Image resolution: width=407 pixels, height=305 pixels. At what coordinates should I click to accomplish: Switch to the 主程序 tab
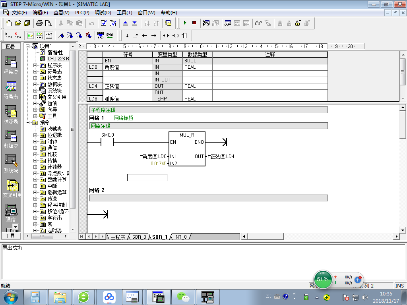(118, 237)
